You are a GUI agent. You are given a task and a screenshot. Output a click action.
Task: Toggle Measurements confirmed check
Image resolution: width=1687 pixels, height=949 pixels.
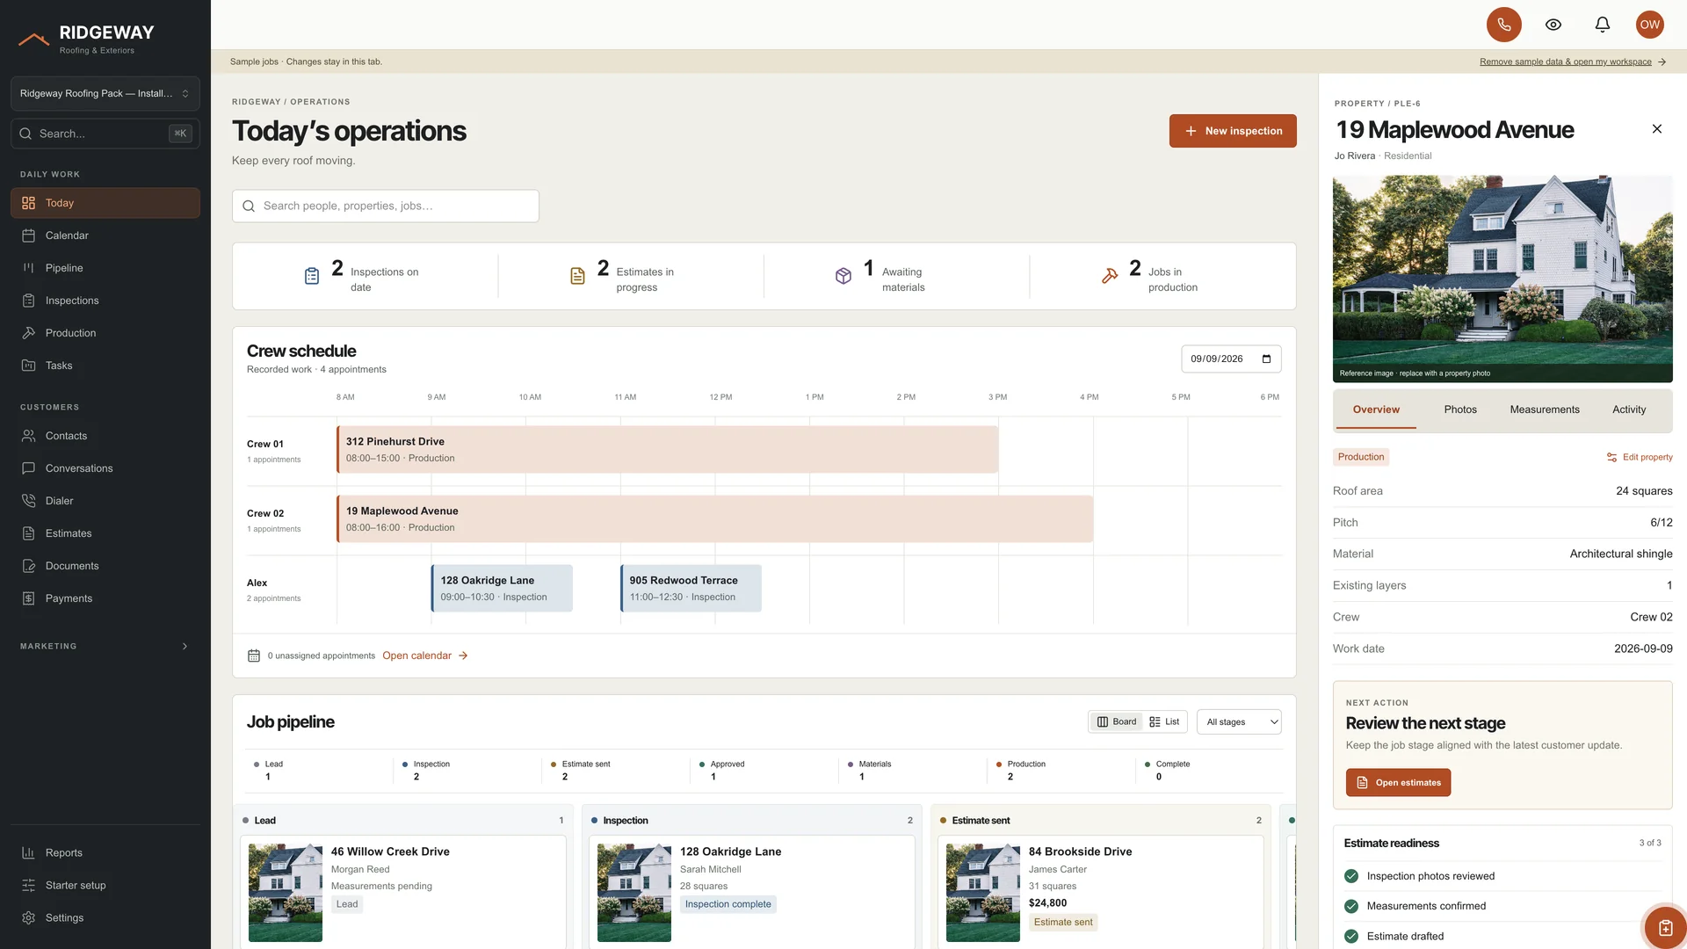(1351, 906)
